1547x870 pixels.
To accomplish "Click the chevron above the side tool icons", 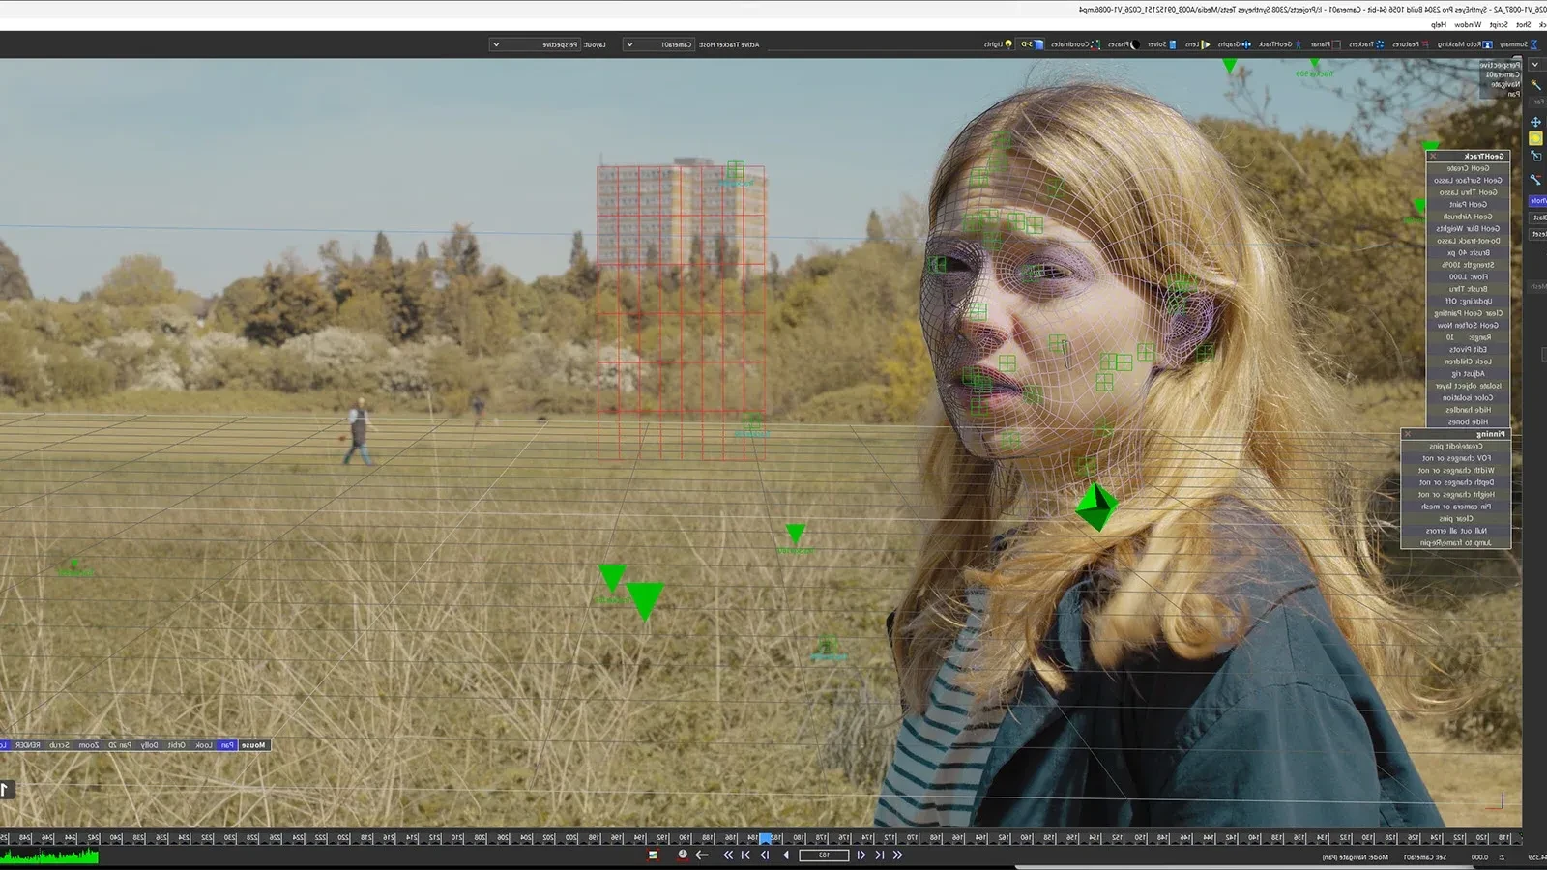I will tap(1535, 64).
